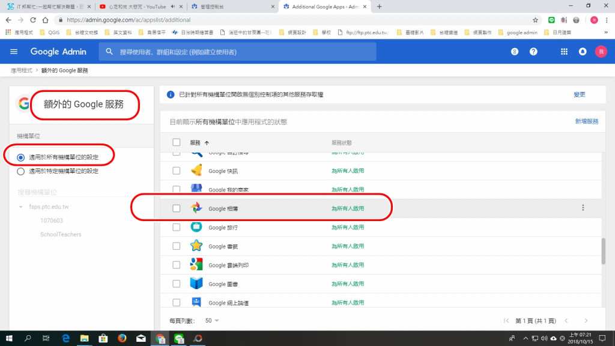This screenshot has height=346, width=615.
Task: Click the LINE extension icon in Chrome toolbar
Action: pos(551,20)
